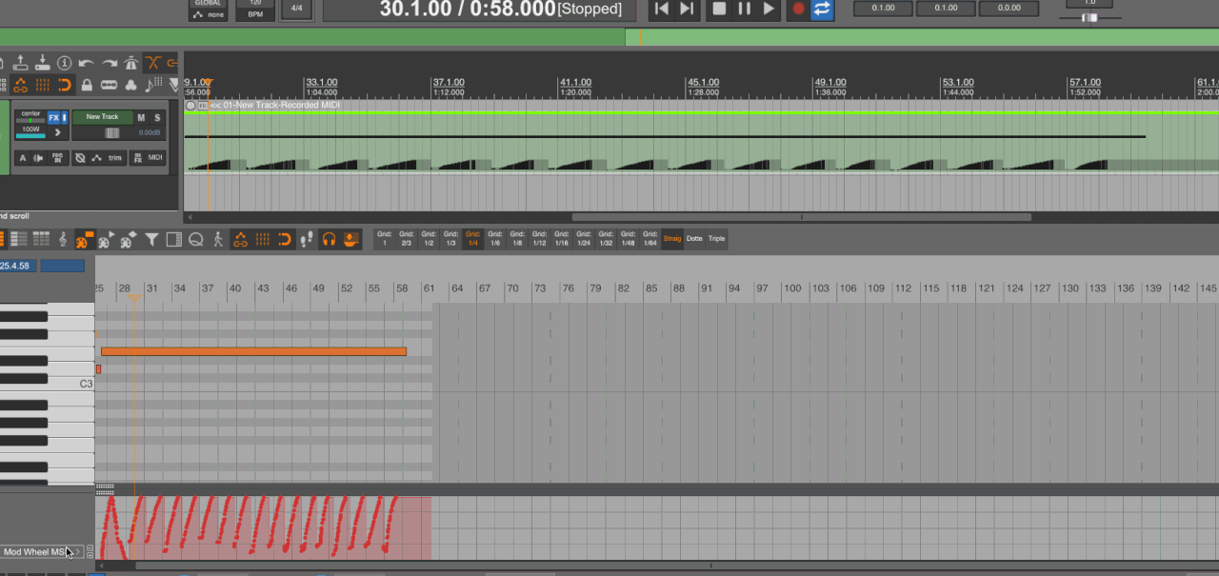
Task: Open the input FX button
Action: tap(138, 158)
